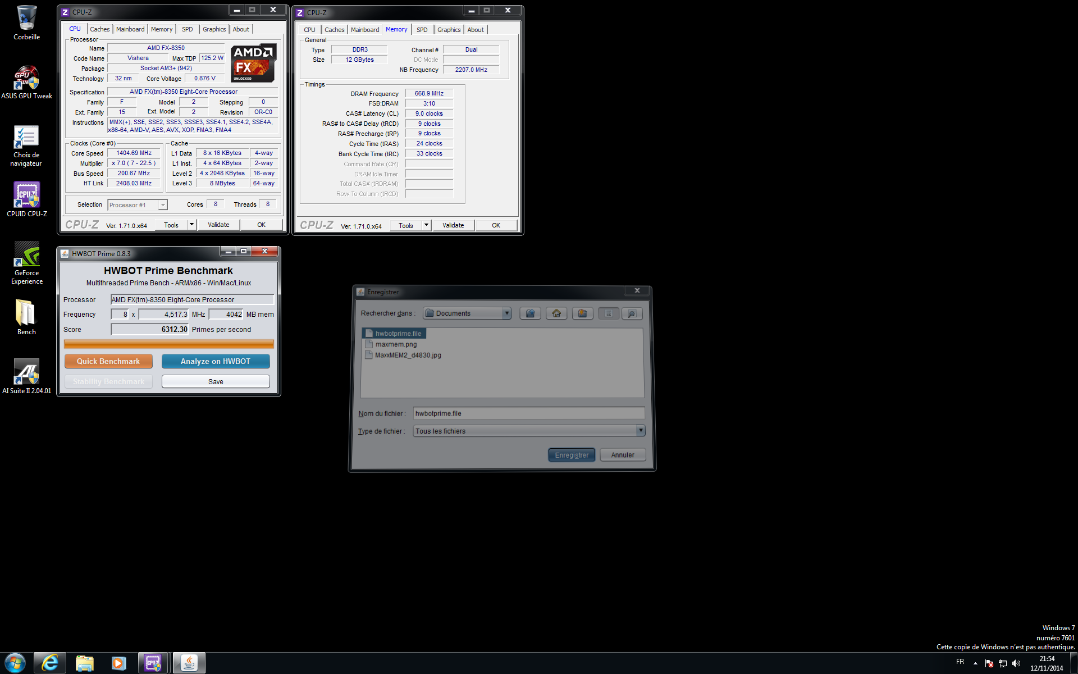Viewport: 1078px width, 674px height.
Task: Open GeForce Experience desktop shortcut
Action: coord(26,263)
